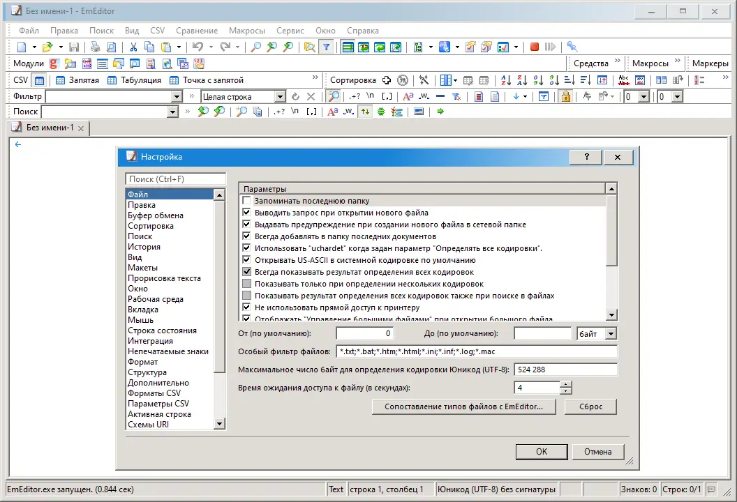Click the Copy icon in toolbar
The height and width of the screenshot is (502, 737).
point(149,47)
